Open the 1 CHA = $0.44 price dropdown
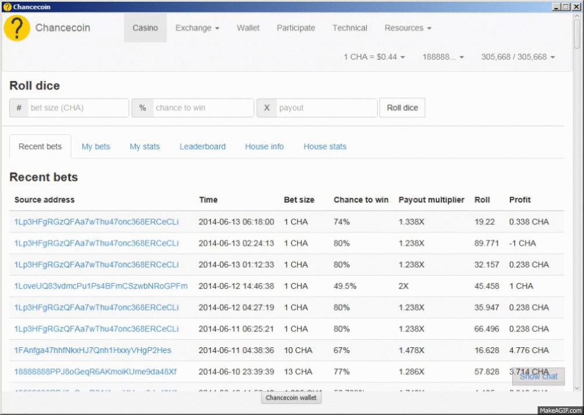 374,57
